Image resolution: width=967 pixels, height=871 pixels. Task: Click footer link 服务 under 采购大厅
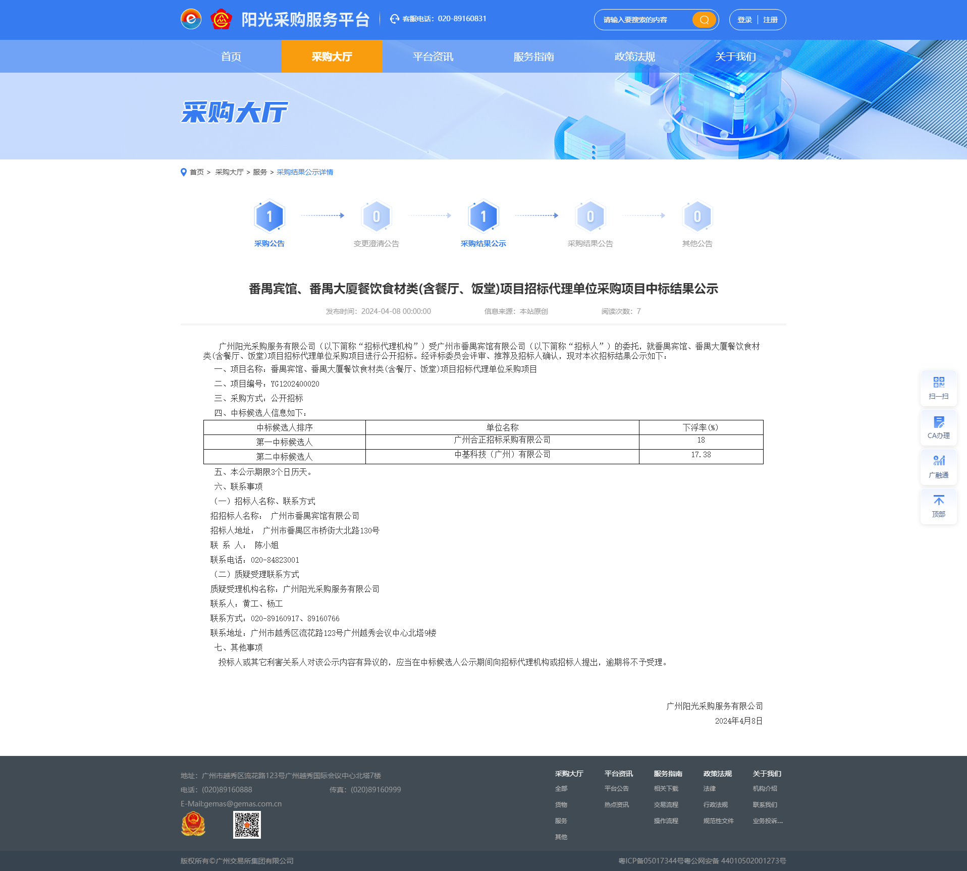coord(561,821)
